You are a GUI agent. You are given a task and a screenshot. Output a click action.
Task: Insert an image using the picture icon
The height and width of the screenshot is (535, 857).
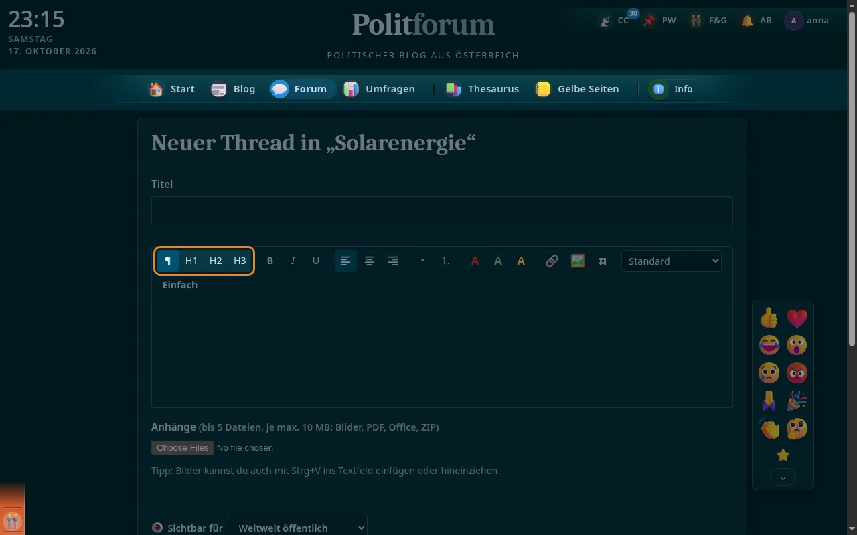[x=578, y=261]
